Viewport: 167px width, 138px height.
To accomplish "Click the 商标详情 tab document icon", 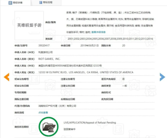I will click(10, 3).
